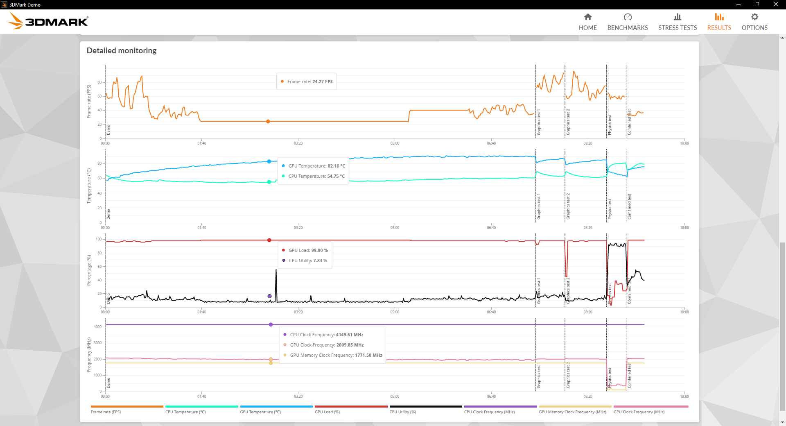Image resolution: width=786 pixels, height=426 pixels.
Task: Toggle GPU Temperature legend series
Action: (260, 412)
